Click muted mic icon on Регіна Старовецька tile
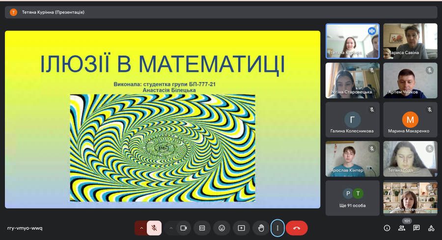The height and width of the screenshot is (240, 442). tap(372, 70)
